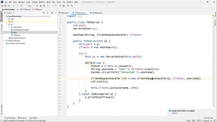The image size is (217, 122).
Task: Open Settings with the wrench icon
Action: point(60,6)
